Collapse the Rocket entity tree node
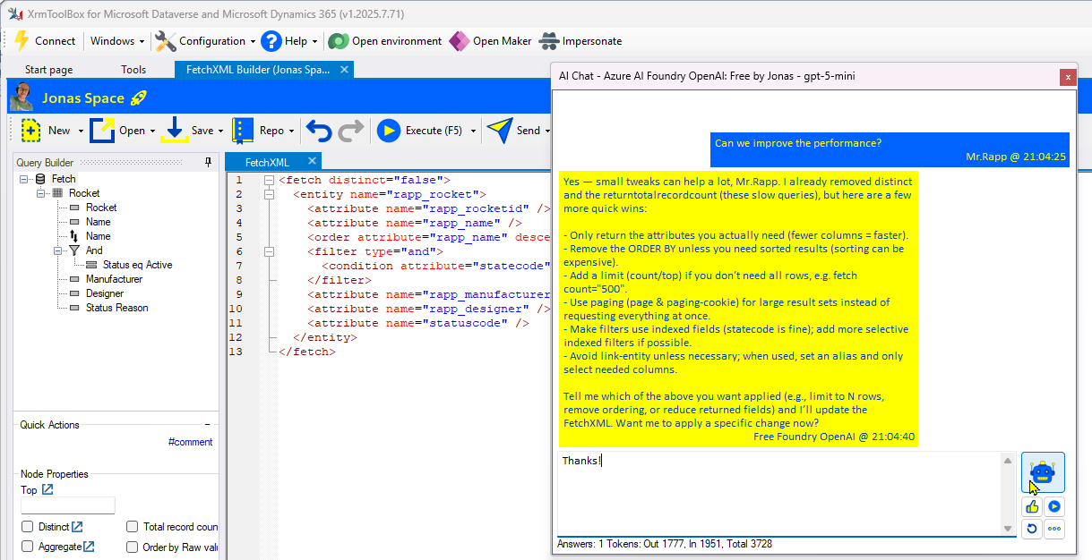The image size is (1092, 560). coord(40,193)
